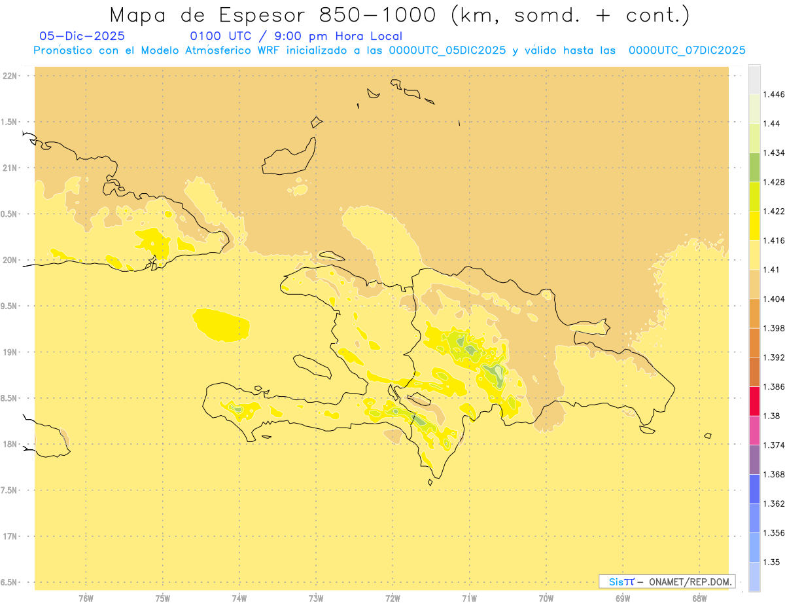Click the latitude label '19N'
Screen dimensions: 785x607
10,352
